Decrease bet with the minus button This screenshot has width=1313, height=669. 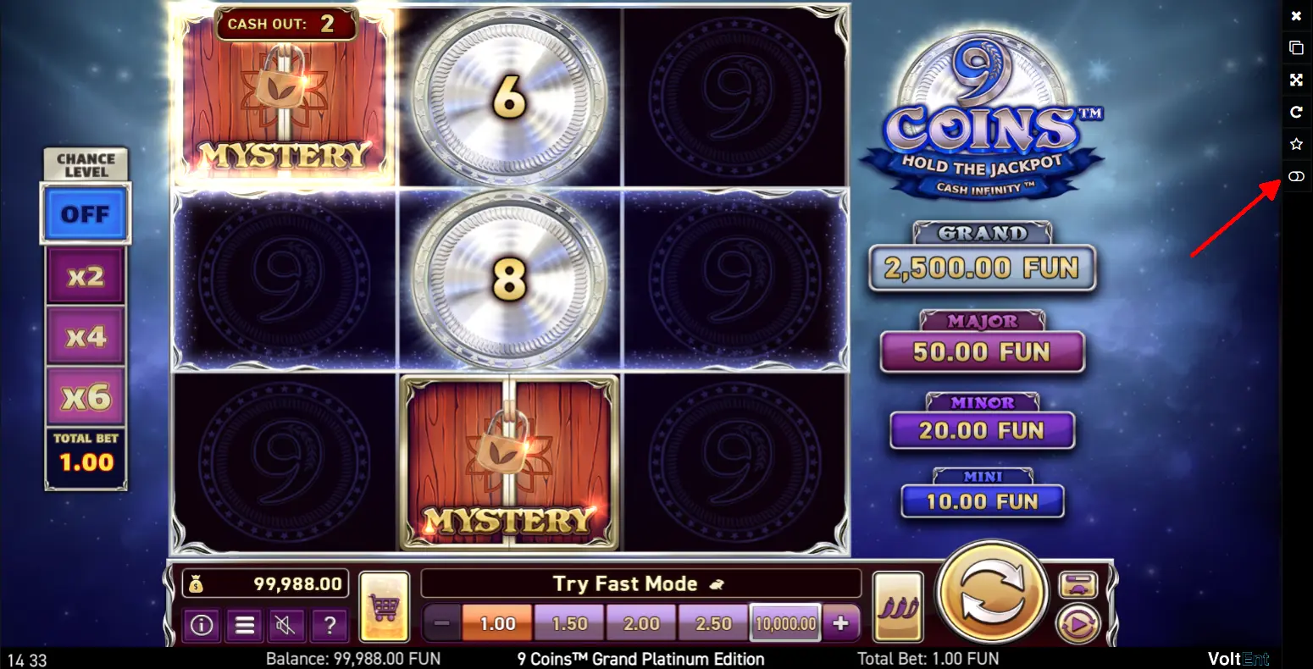tap(441, 623)
